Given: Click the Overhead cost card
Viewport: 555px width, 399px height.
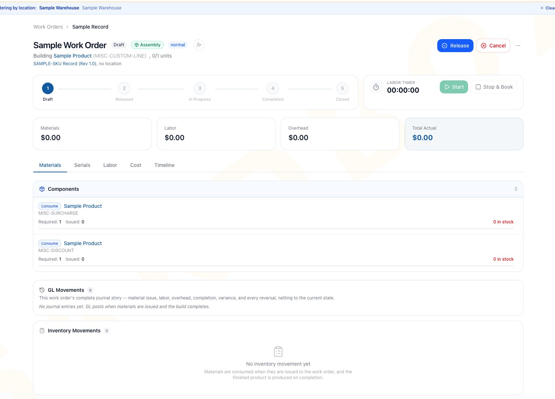Looking at the screenshot, I should click(340, 134).
